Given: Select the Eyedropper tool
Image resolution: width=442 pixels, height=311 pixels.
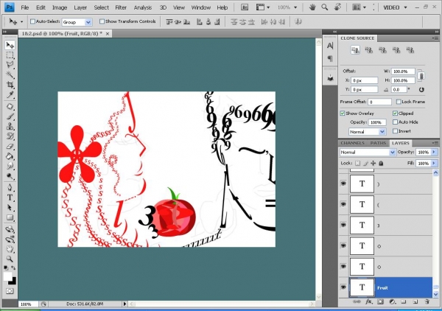Looking at the screenshot, I should 10,94.
